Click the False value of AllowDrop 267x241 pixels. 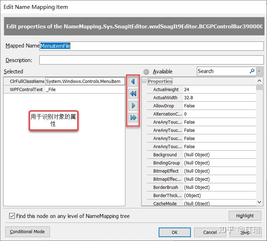[189, 106]
